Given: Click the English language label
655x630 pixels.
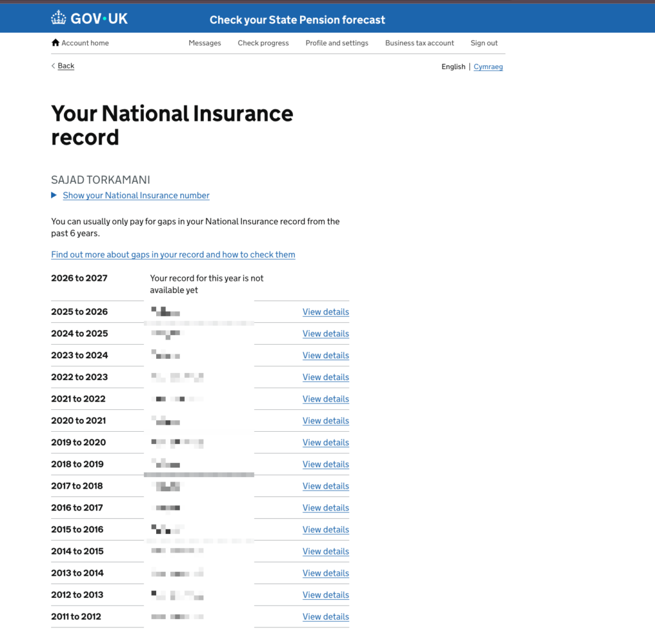Looking at the screenshot, I should pyautogui.click(x=454, y=67).
